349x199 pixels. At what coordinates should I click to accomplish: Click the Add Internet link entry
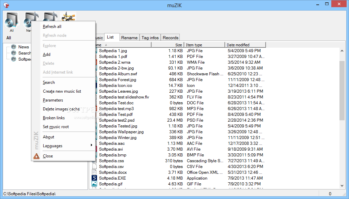58,72
